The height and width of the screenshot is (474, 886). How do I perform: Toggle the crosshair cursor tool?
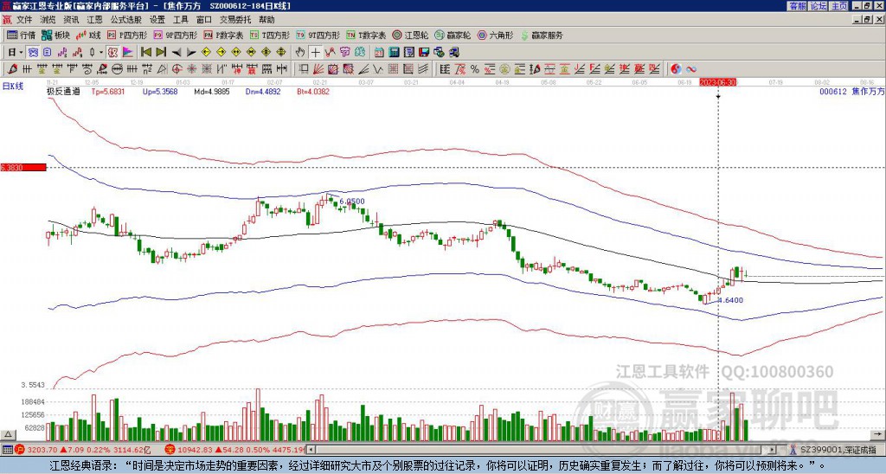tap(315, 53)
